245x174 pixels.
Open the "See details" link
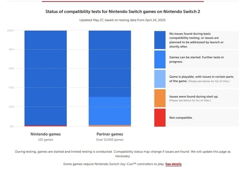click(174, 164)
